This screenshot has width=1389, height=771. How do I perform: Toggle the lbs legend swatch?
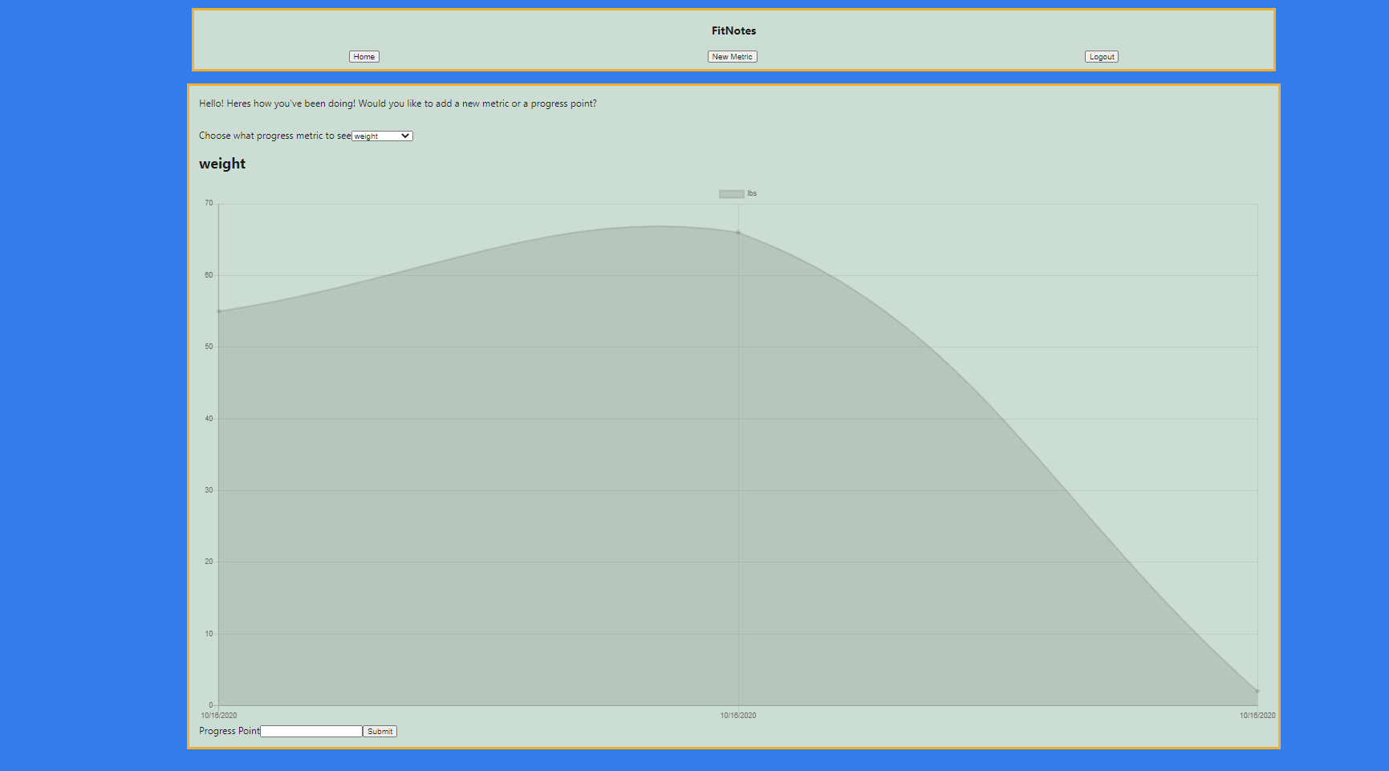click(731, 194)
